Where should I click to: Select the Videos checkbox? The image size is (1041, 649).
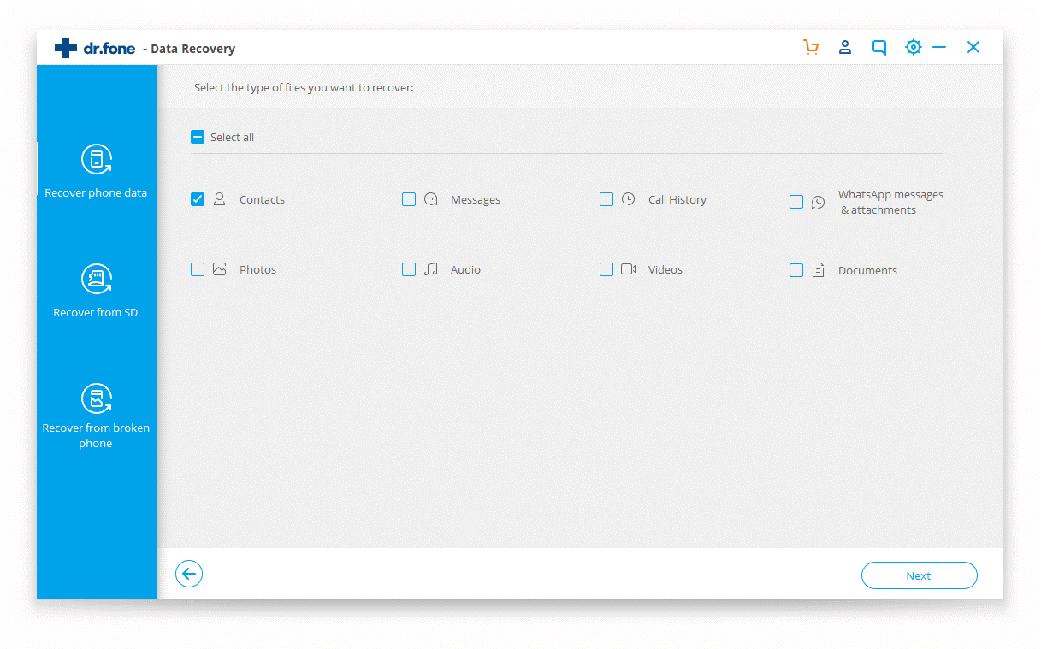coord(606,269)
